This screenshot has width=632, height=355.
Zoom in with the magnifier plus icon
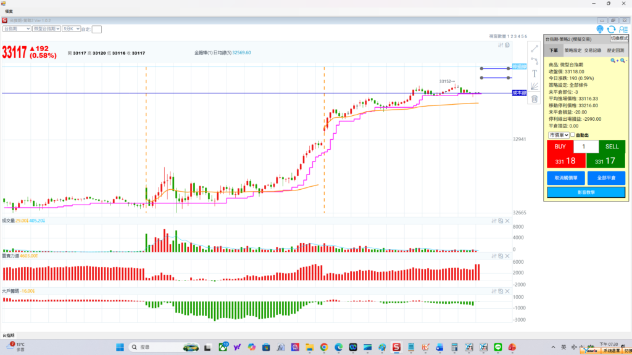click(613, 60)
